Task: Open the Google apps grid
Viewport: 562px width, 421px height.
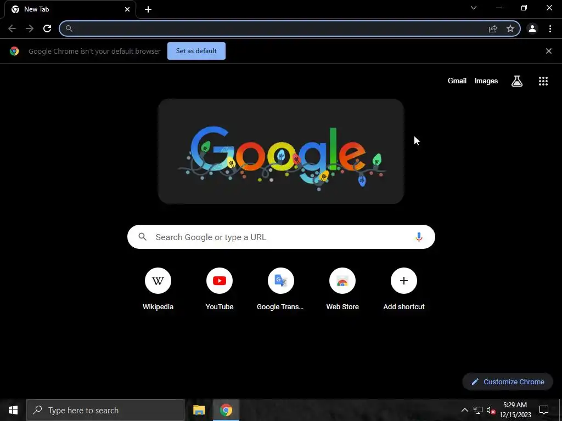Action: coord(543,81)
